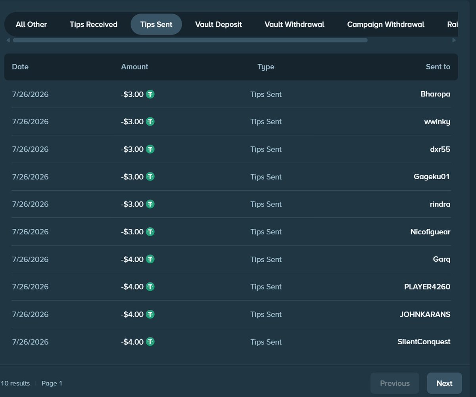The image size is (476, 397).
Task: Click the right scroll arrow of tab bar
Action: tap(455, 40)
